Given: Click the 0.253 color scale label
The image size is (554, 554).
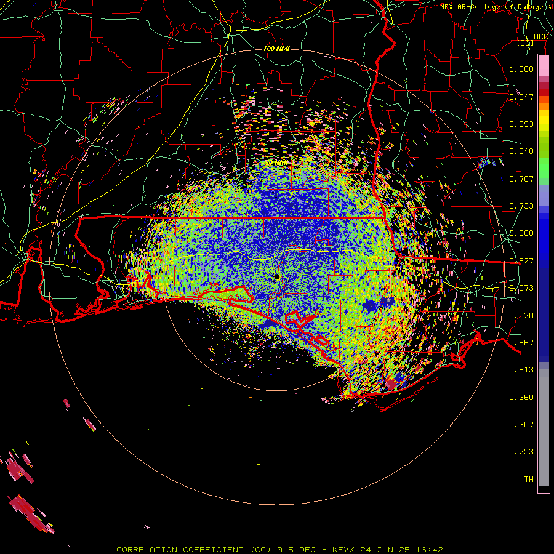Looking at the screenshot, I should [x=521, y=452].
